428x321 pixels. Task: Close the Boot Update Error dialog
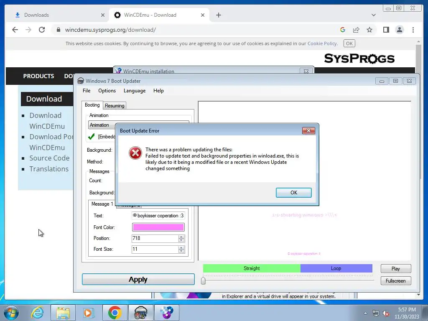tap(308, 130)
